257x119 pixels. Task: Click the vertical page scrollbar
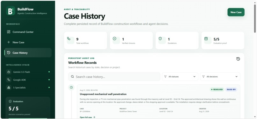pyautogui.click(x=255, y=18)
